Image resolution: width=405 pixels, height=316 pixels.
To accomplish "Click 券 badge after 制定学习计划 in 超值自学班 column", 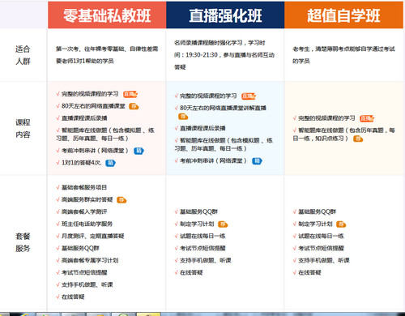I will [x=341, y=224].
